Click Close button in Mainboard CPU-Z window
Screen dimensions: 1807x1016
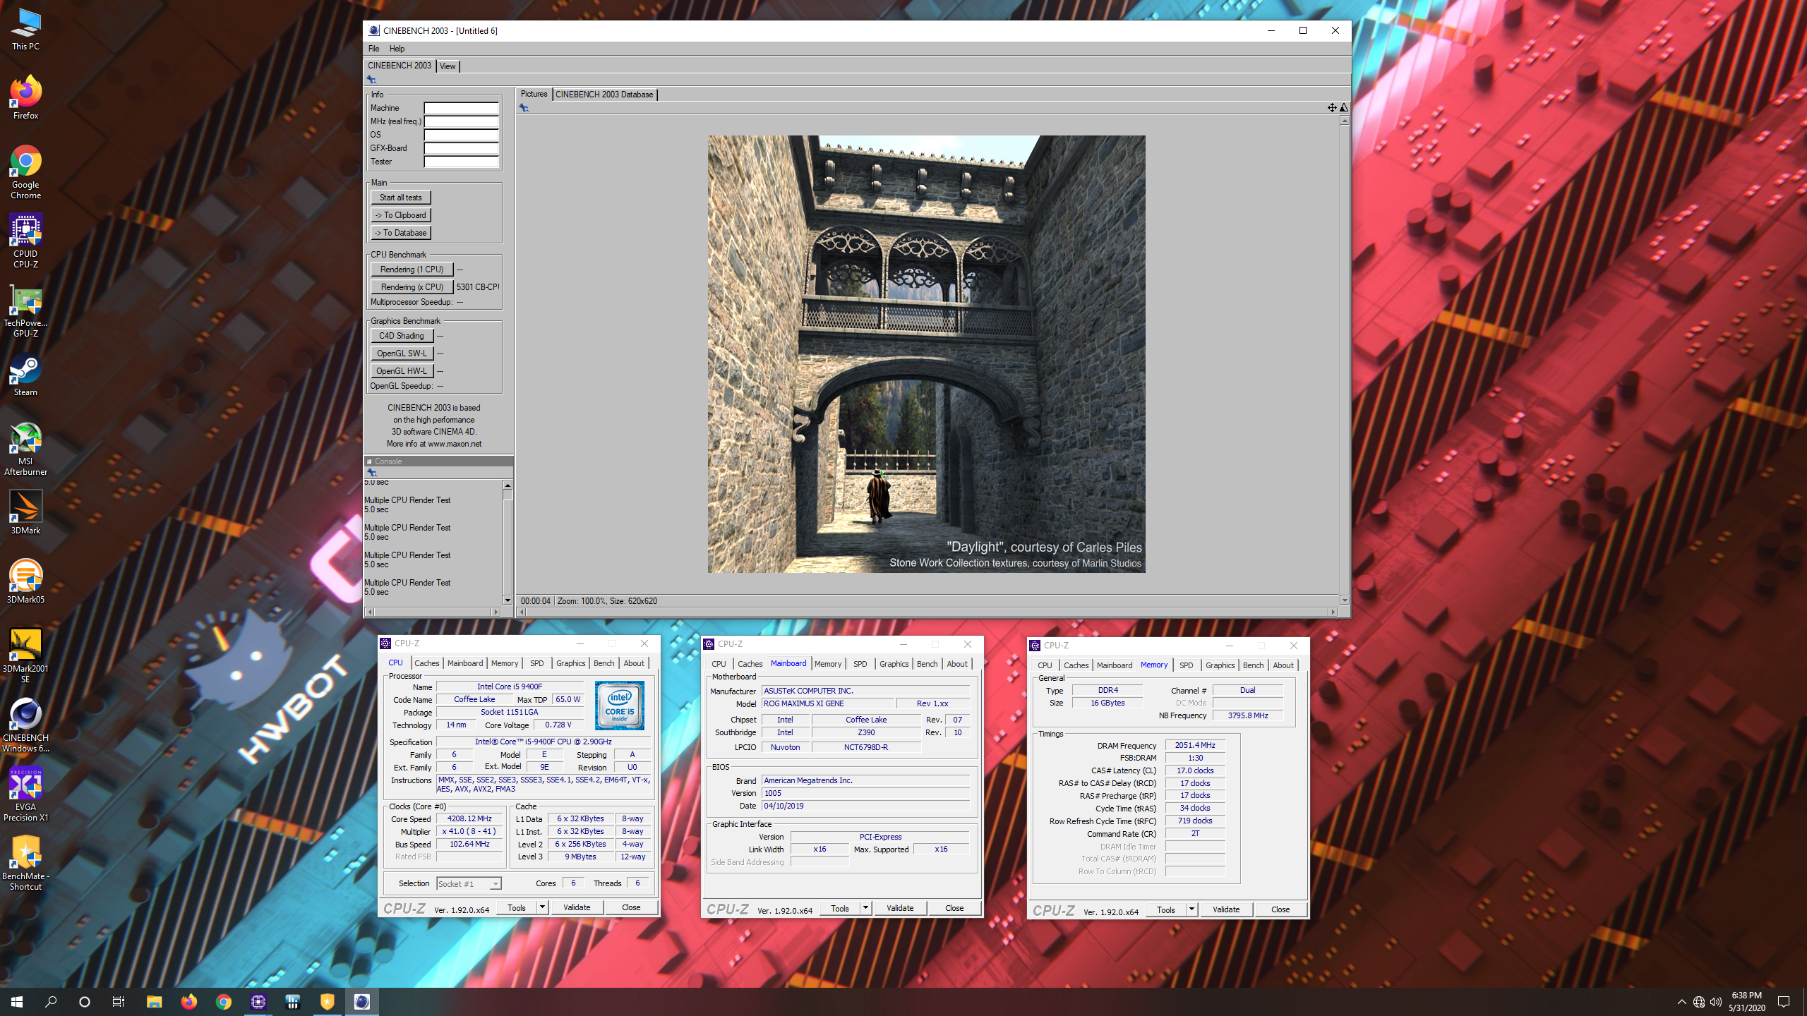tap(954, 909)
